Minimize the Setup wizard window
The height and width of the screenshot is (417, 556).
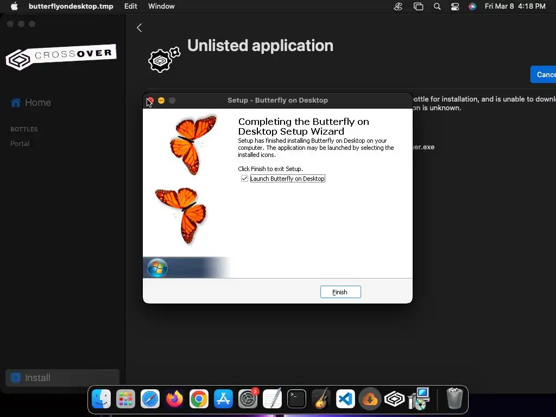coord(161,100)
